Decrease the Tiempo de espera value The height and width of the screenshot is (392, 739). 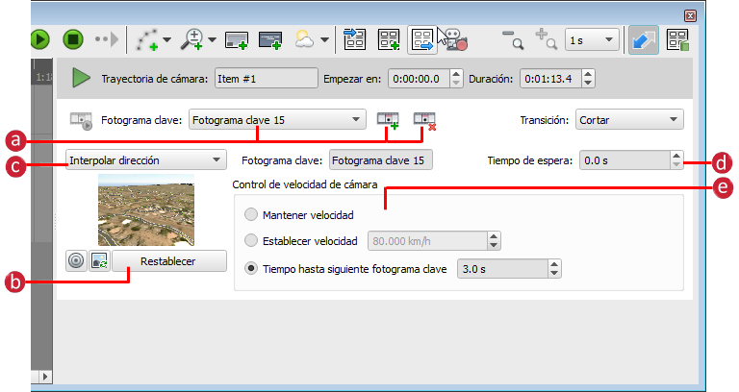[676, 164]
